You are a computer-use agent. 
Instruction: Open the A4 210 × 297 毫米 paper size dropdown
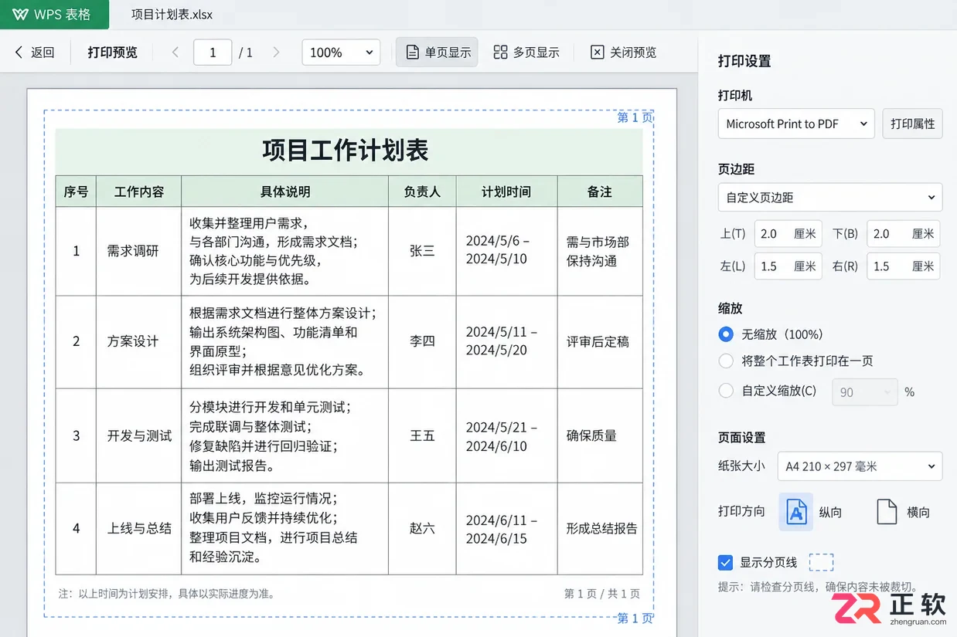[x=860, y=466]
